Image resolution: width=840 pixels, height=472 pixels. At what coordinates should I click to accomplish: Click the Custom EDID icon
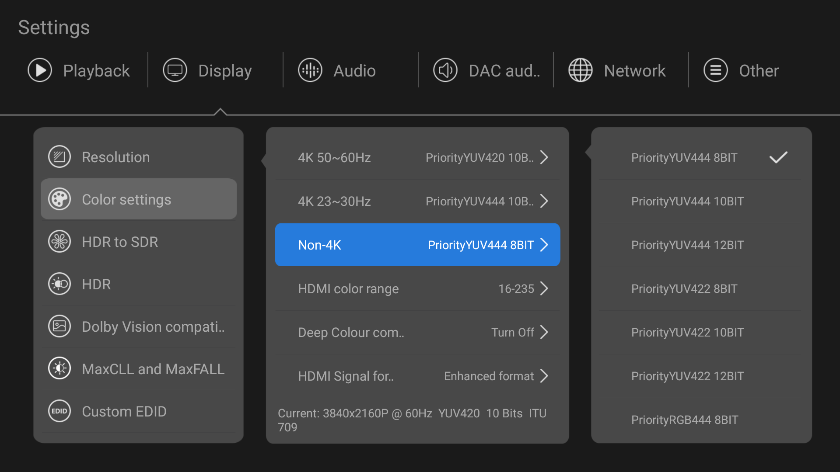(x=59, y=411)
